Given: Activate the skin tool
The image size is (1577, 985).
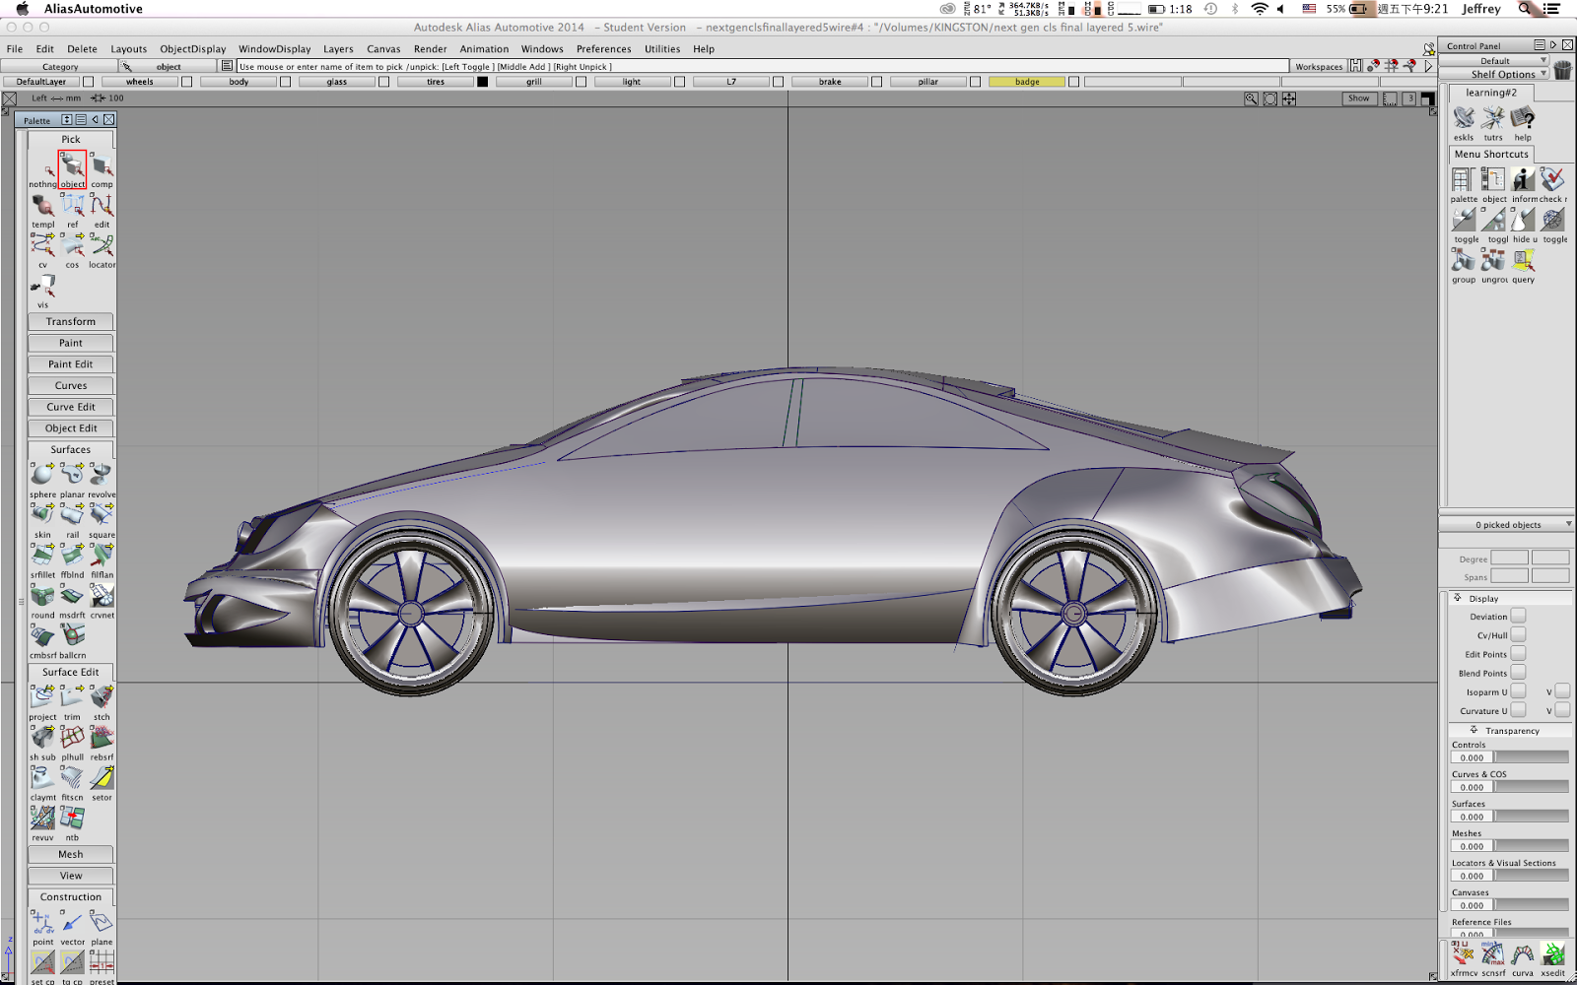Looking at the screenshot, I should point(41,514).
